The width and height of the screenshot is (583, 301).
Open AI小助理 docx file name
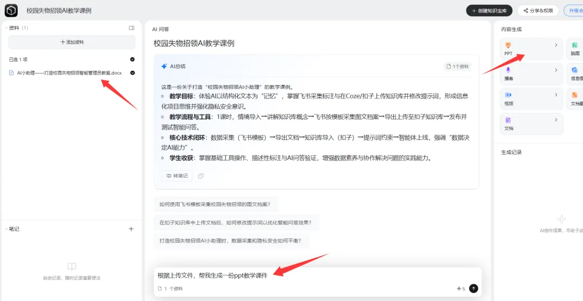click(x=69, y=73)
